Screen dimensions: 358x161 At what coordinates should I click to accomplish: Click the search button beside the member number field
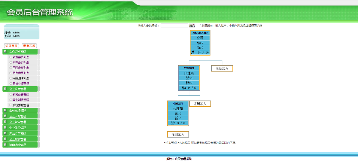pyautogui.click(x=192, y=25)
